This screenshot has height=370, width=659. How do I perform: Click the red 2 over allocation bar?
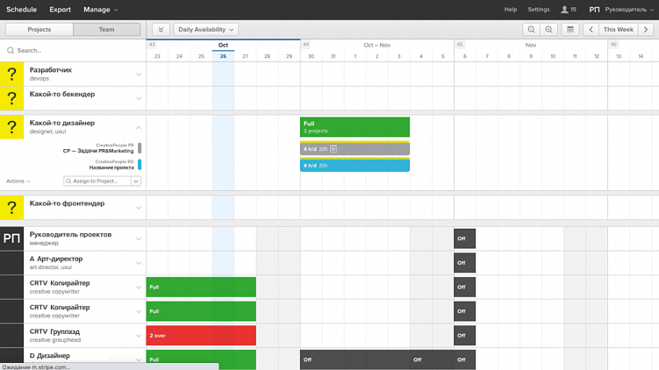pos(201,336)
